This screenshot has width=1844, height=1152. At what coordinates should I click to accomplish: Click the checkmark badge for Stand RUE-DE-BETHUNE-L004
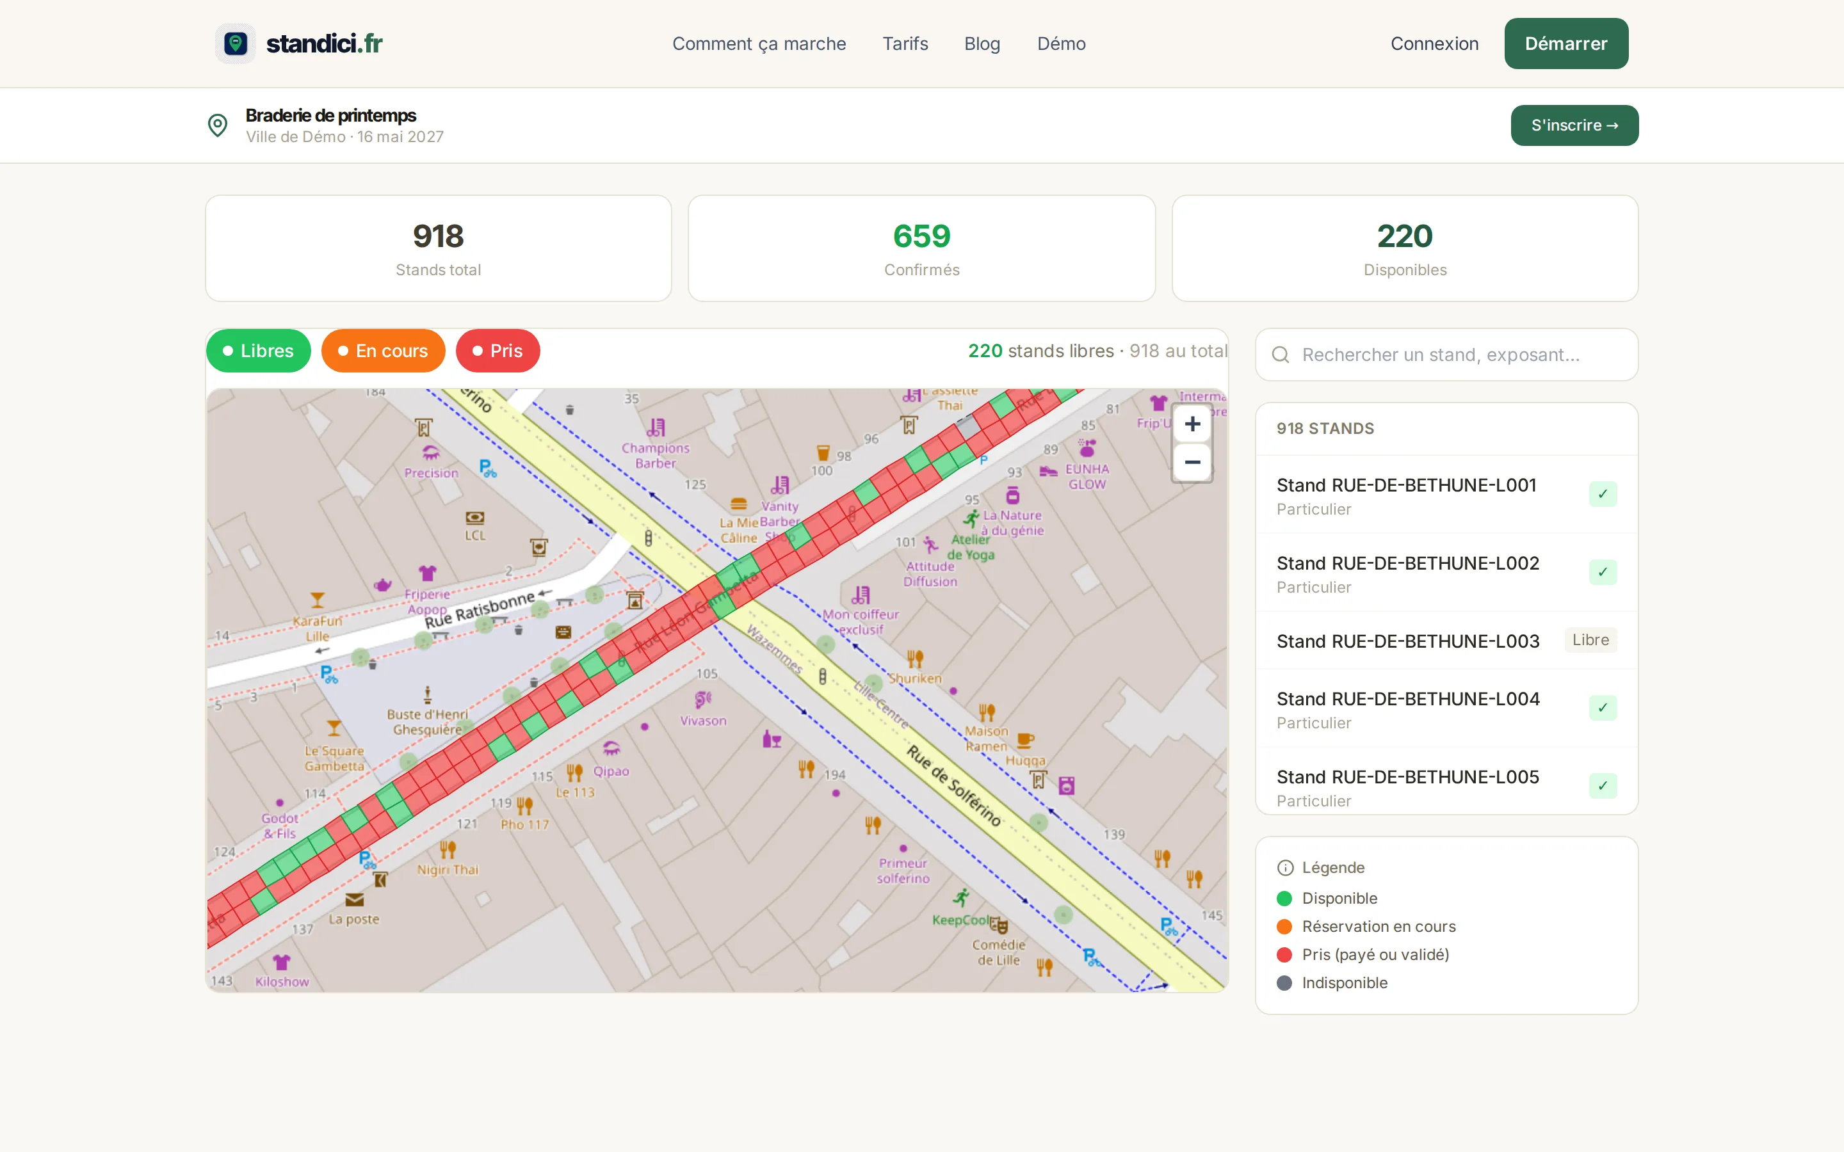click(1603, 708)
